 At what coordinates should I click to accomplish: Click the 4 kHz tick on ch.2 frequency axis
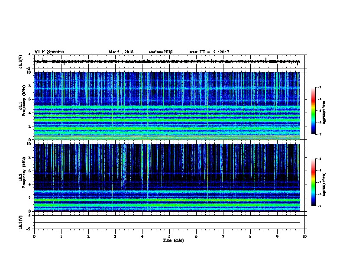pos(31,184)
